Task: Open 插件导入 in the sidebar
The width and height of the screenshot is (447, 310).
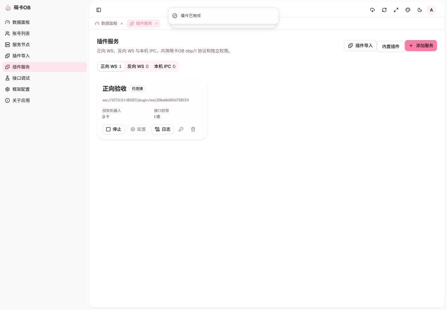Action: [45, 56]
